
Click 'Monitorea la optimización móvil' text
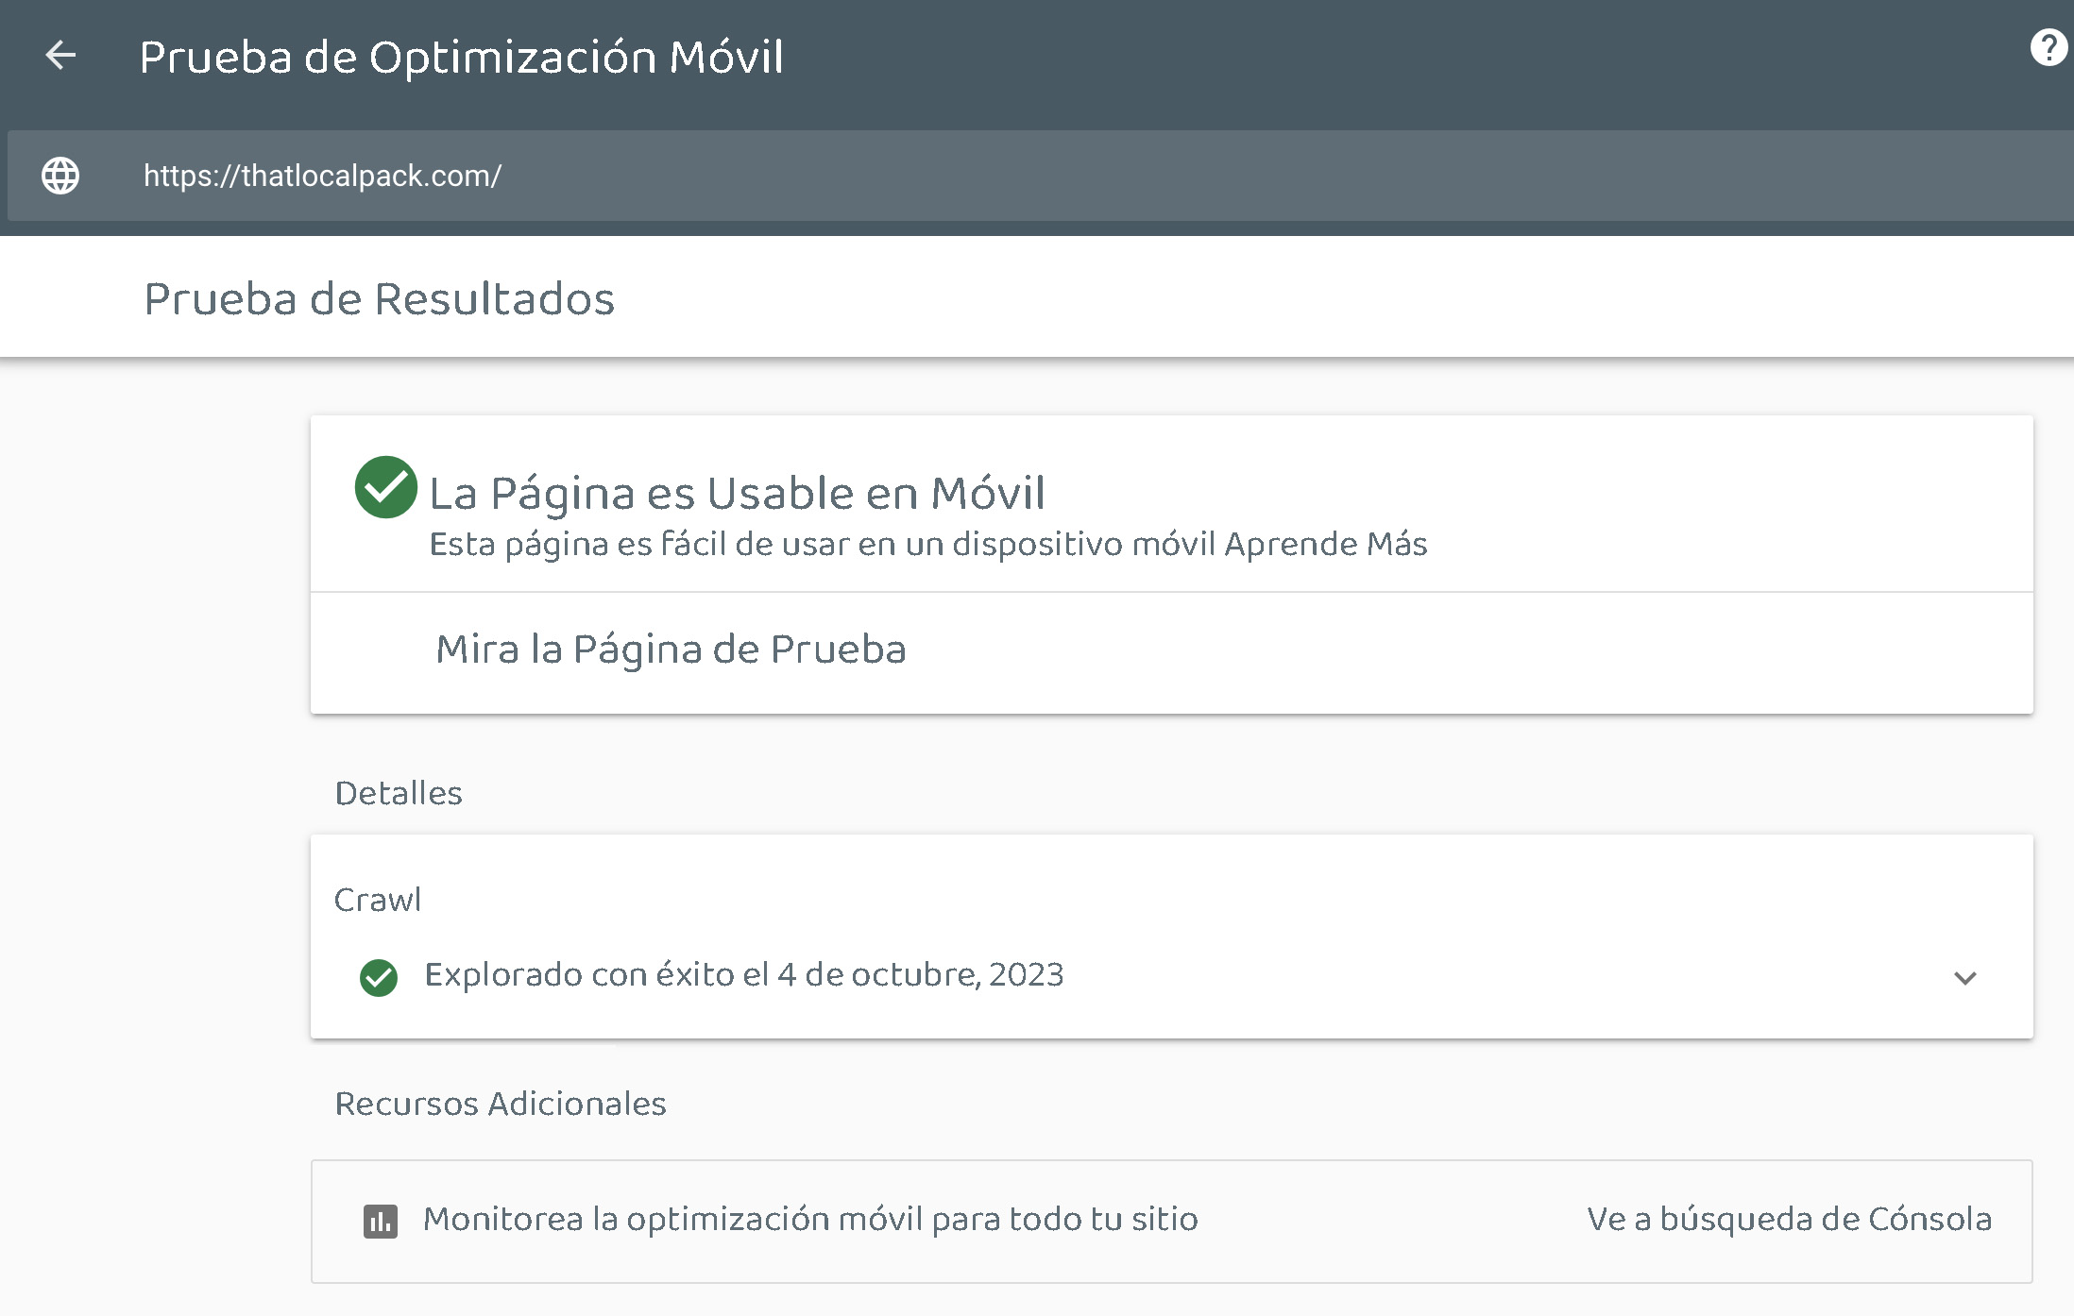click(x=810, y=1220)
